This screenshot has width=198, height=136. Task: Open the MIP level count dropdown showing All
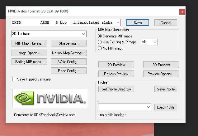point(149,42)
